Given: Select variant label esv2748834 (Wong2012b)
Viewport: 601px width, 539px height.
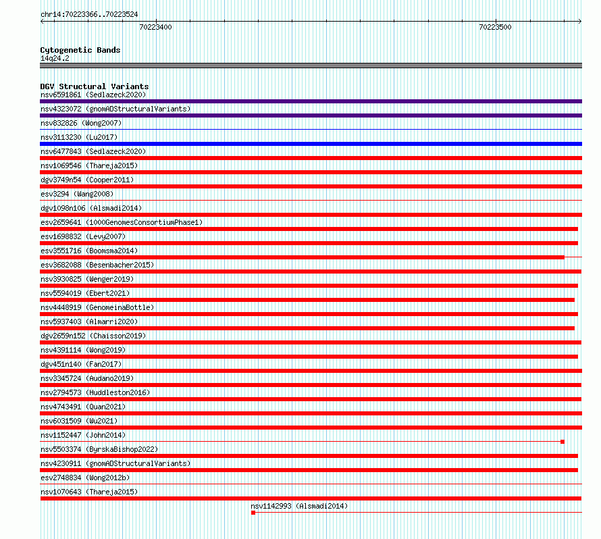Looking at the screenshot, I should [85, 478].
